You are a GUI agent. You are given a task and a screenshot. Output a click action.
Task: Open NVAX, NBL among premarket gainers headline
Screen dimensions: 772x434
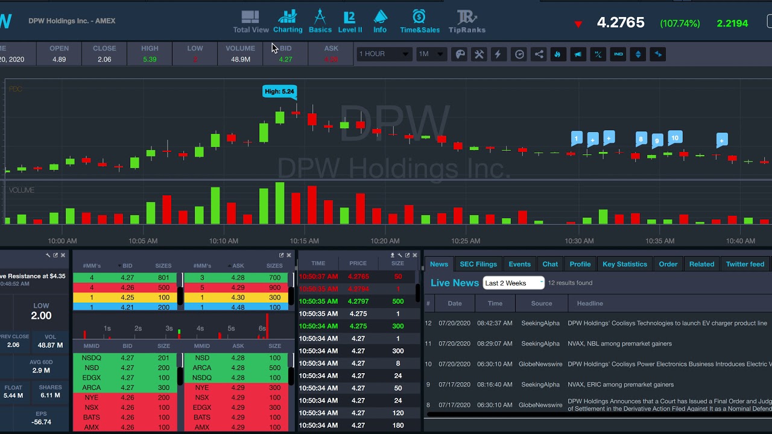[x=619, y=344]
